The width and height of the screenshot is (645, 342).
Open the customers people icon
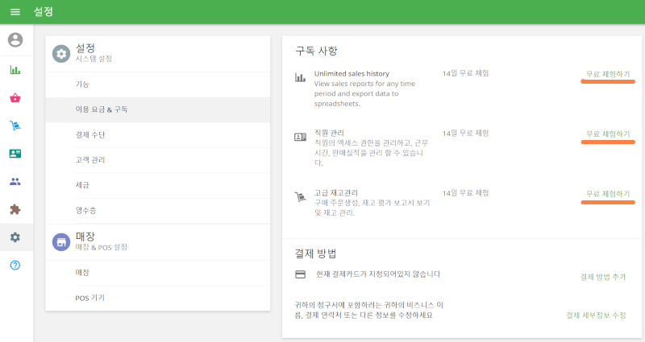[15, 181]
